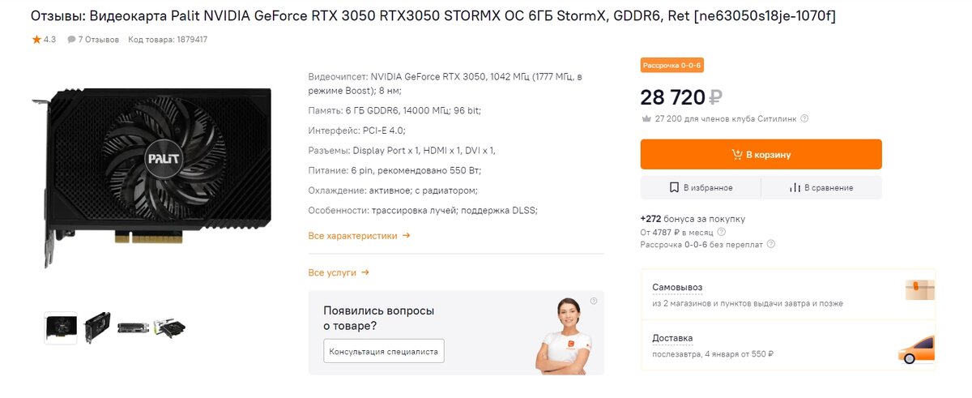Open the Доставка delivery option

coord(788,345)
